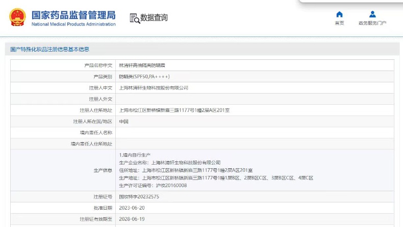Screen dimensions: 403x227
Task: Open 政务服务门户 via the user icon
Action: pos(372,14)
